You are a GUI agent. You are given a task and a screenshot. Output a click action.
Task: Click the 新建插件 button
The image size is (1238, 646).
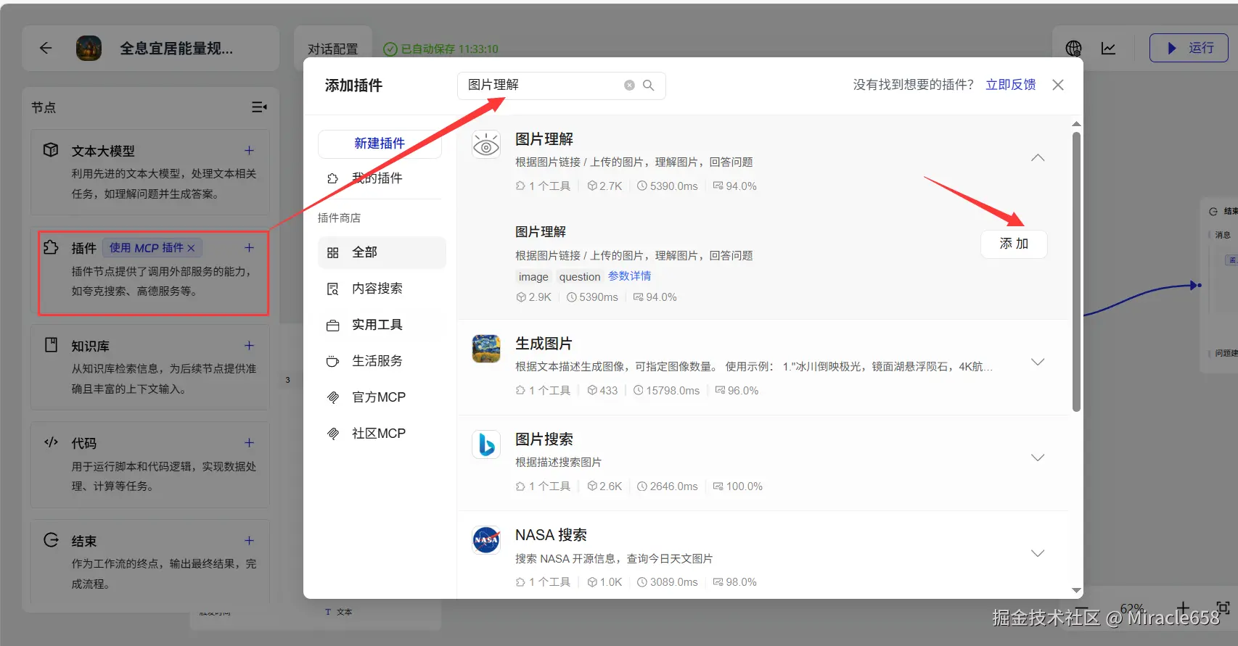[x=380, y=144]
